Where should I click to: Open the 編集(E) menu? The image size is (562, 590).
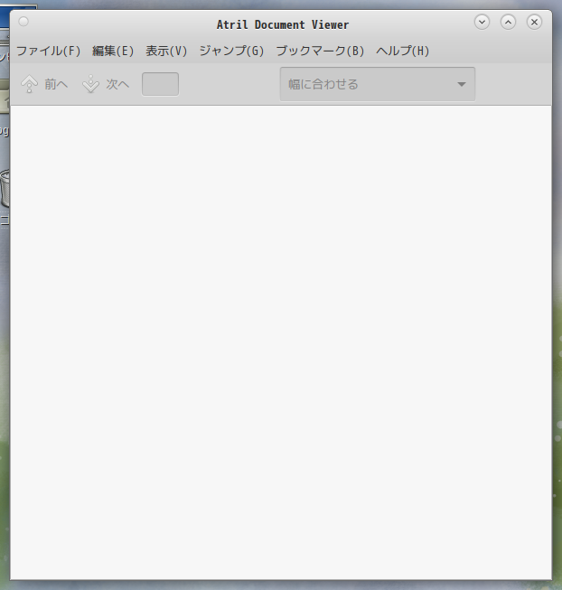coord(113,51)
